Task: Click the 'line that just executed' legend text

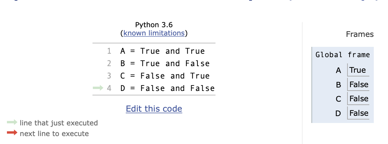Action: point(59,123)
